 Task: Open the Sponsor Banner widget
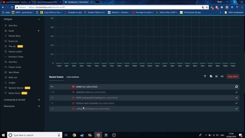(16, 88)
